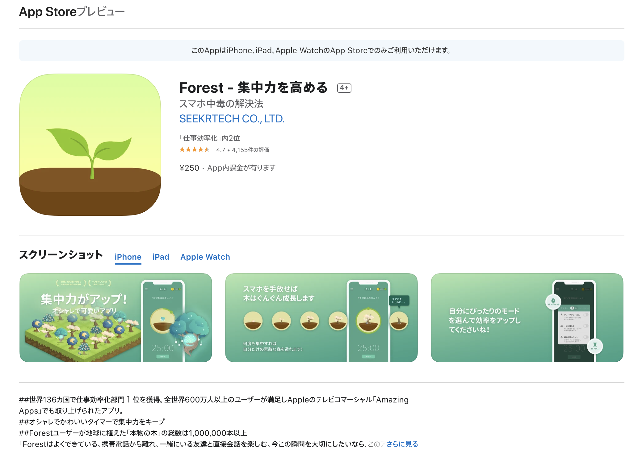
Task: Switch to the Apple Watch screenshots tab
Action: (x=205, y=257)
